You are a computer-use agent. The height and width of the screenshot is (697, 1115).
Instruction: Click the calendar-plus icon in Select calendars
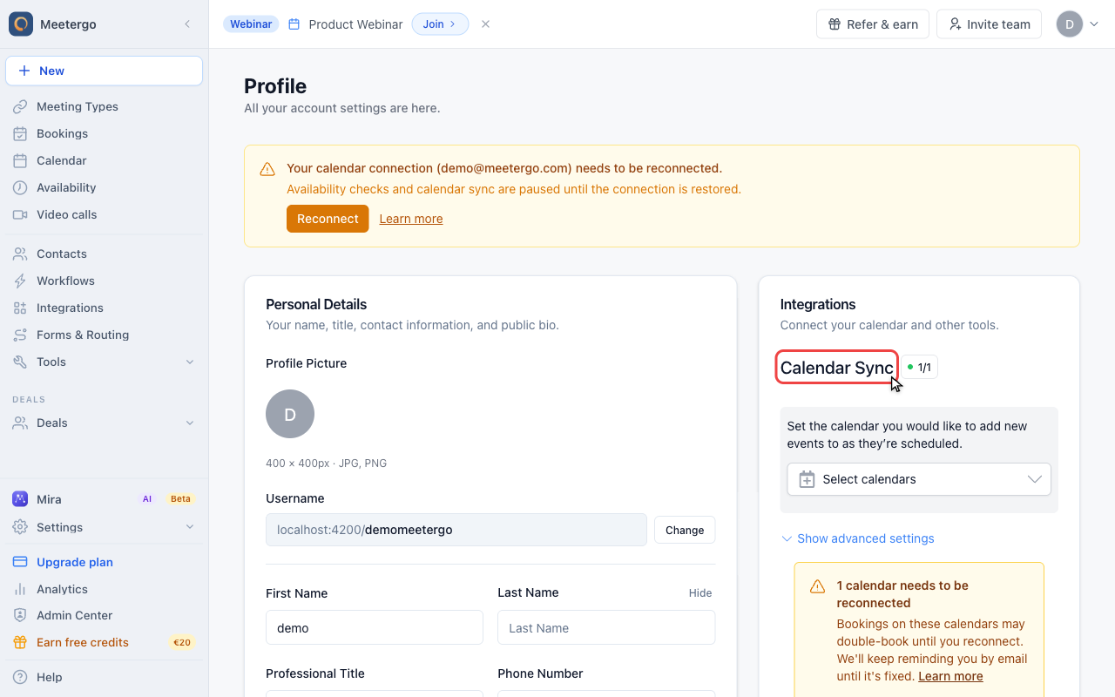pos(807,479)
